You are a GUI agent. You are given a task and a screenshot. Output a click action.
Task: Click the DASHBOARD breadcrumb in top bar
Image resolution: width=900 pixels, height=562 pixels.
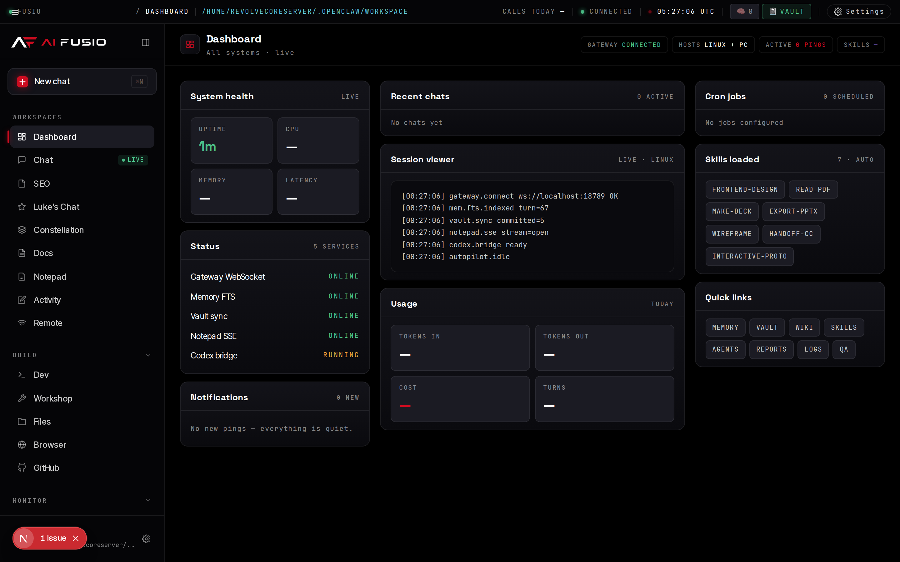pos(167,12)
